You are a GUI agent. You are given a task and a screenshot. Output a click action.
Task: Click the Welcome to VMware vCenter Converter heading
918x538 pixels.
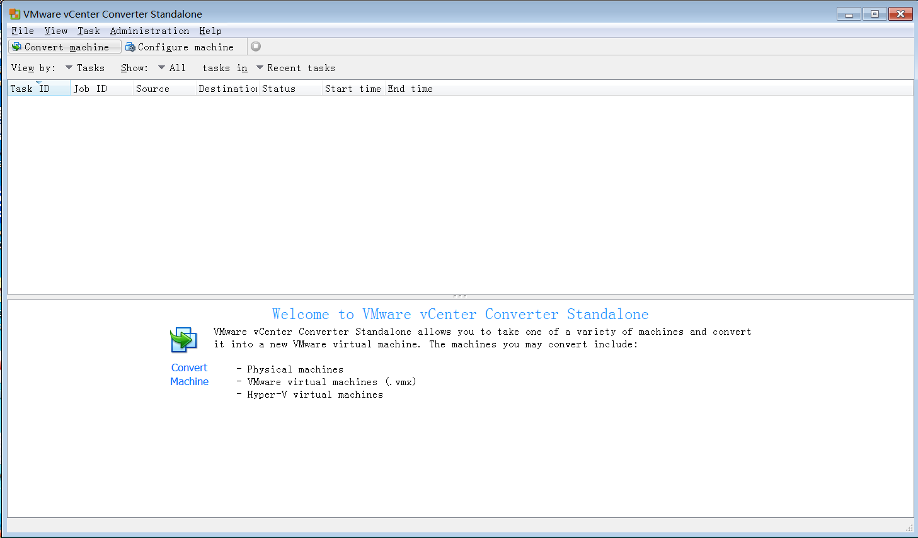point(460,314)
